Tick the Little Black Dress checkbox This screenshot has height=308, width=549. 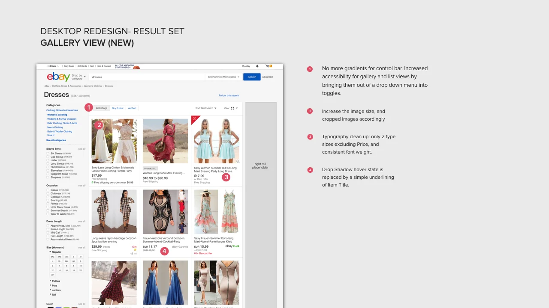pos(48,207)
